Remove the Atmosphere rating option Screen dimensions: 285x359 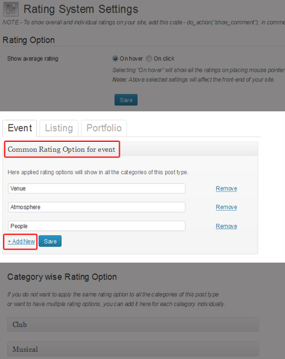(x=226, y=207)
